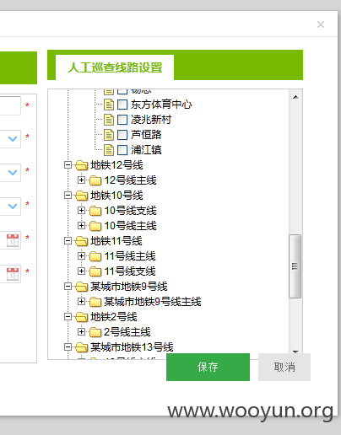The width and height of the screenshot is (341, 435).
Task: Collapse the 地铁12号线 node
Action: (68, 165)
